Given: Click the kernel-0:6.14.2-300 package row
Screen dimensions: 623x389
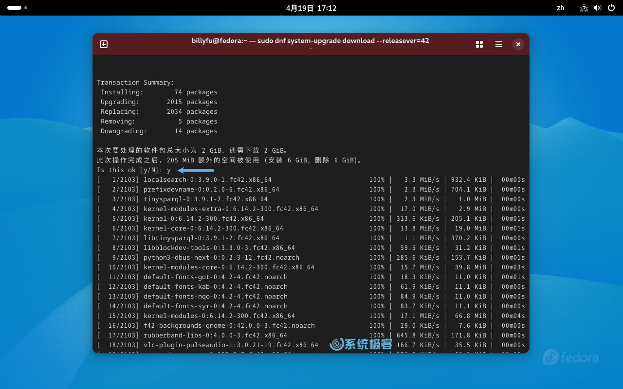Looking at the screenshot, I should [x=311, y=218].
